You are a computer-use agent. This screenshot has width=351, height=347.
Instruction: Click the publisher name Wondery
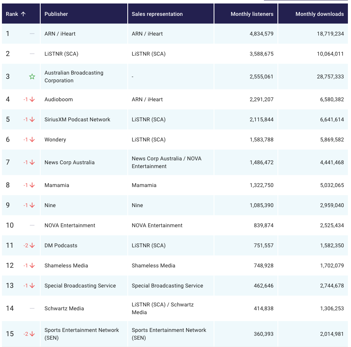pyautogui.click(x=55, y=140)
